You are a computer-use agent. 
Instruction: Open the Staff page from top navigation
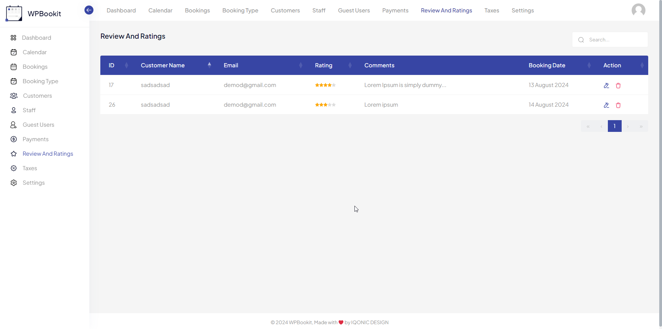[318, 10]
